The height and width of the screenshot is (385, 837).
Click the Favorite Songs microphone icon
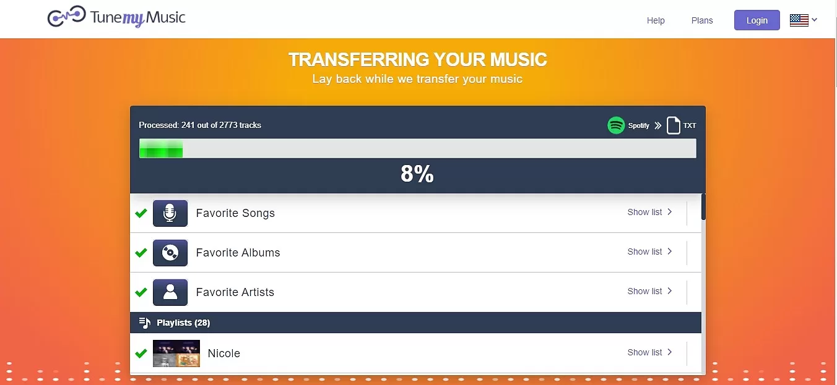[x=170, y=213]
